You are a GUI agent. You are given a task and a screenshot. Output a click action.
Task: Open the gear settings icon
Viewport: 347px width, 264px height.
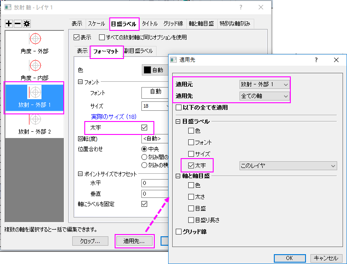pyautogui.click(x=27, y=24)
